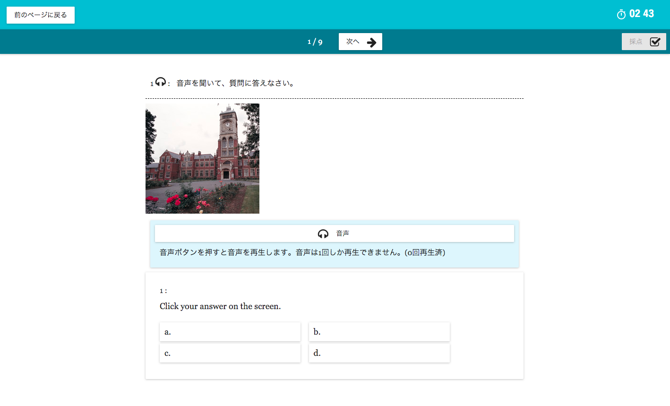
Task: Click the timer value 02 43
Action: (x=642, y=14)
